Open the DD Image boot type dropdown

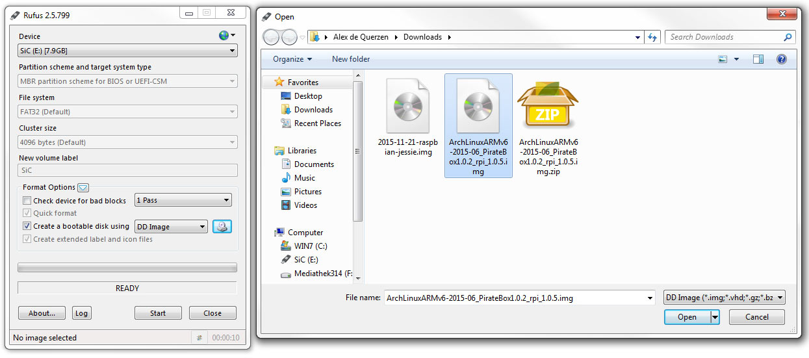[x=171, y=227]
